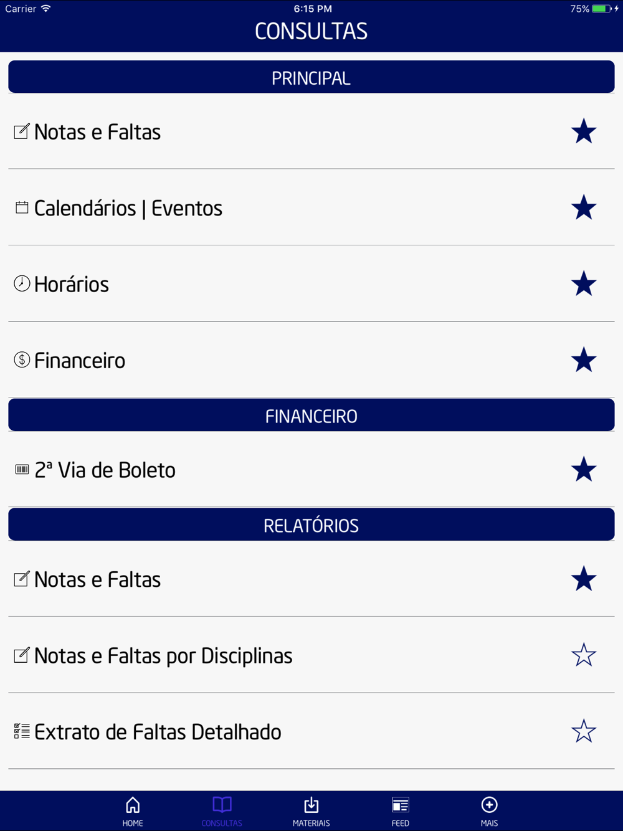Tap the clock icon beside Horários
Viewport: 623px width, 831px height.
click(22, 284)
